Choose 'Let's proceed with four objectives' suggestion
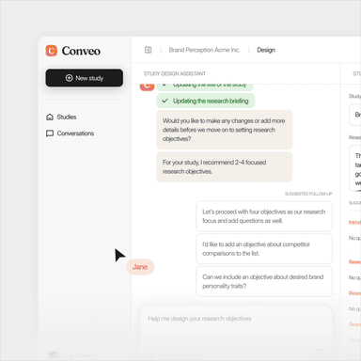This screenshot has width=361, height=361. tap(264, 216)
